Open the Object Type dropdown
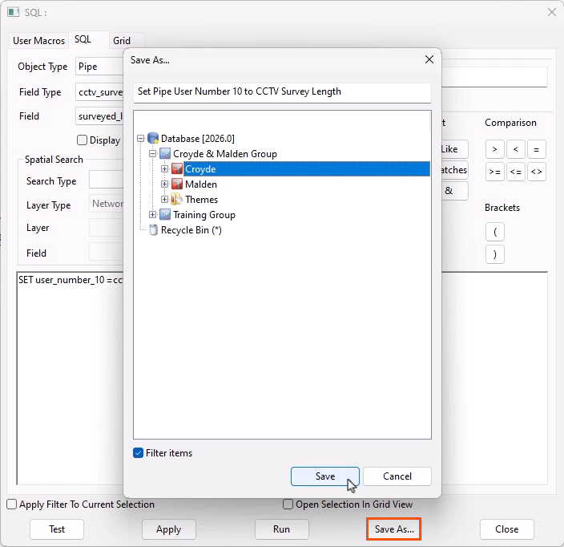 point(99,67)
